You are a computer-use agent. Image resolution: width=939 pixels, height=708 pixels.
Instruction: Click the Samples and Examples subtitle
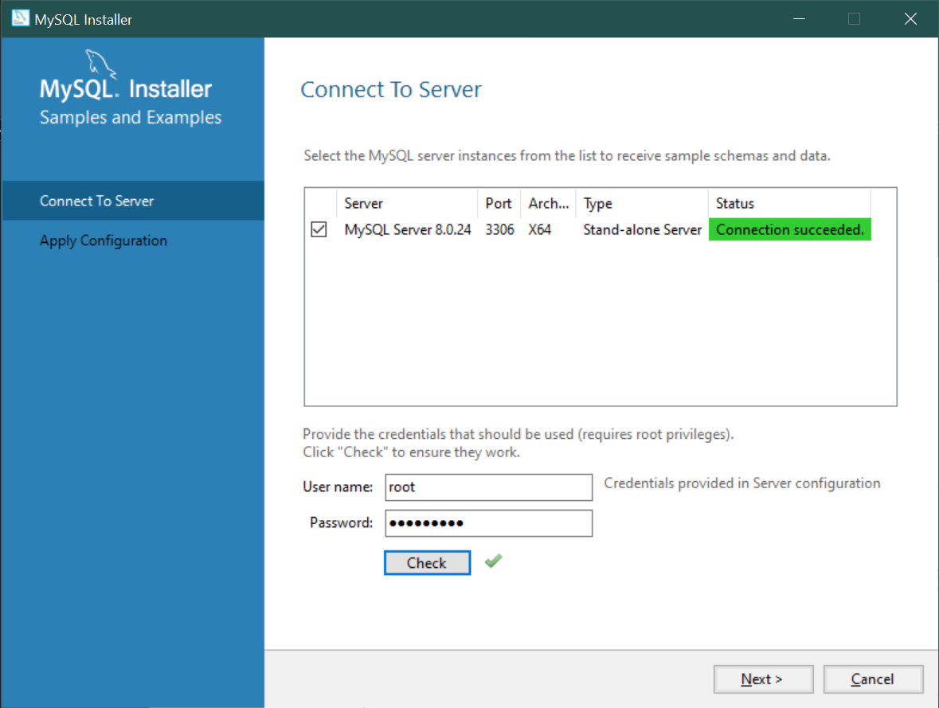pyautogui.click(x=131, y=117)
